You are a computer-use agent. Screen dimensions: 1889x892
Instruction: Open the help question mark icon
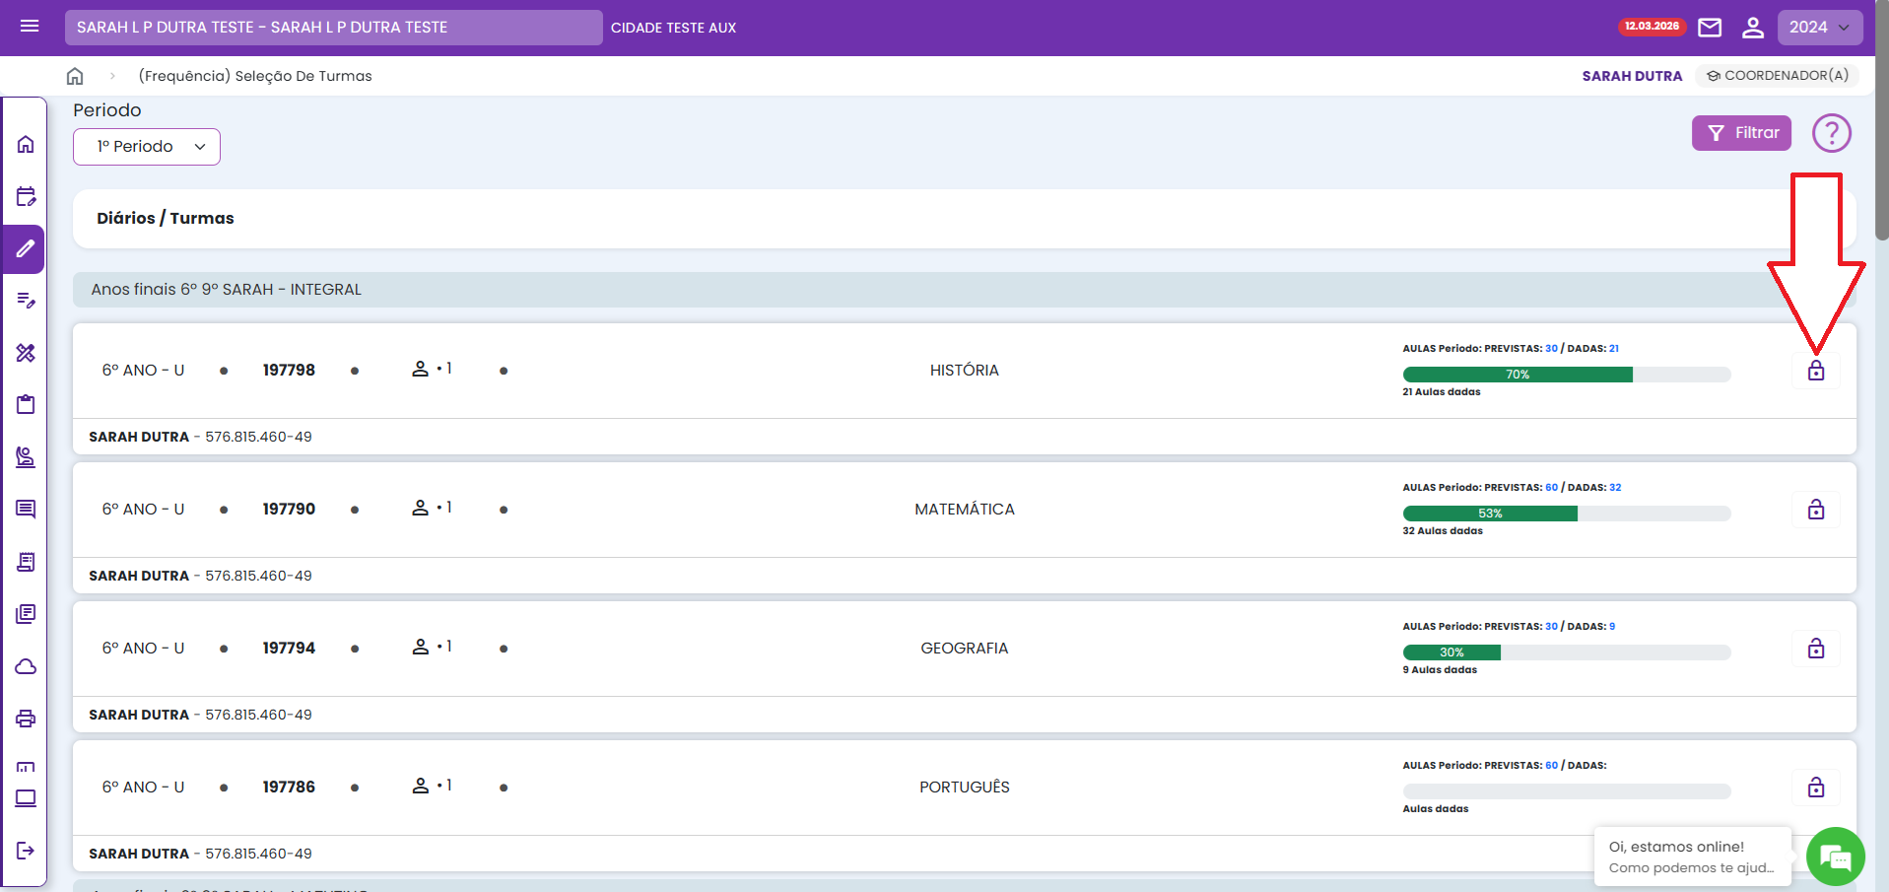[x=1831, y=133]
